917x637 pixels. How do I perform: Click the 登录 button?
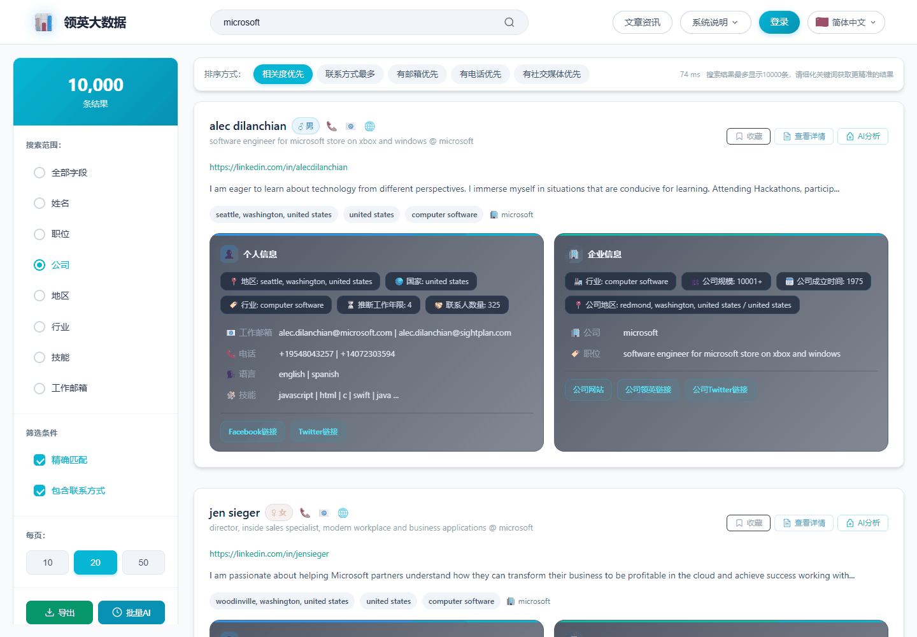point(779,22)
